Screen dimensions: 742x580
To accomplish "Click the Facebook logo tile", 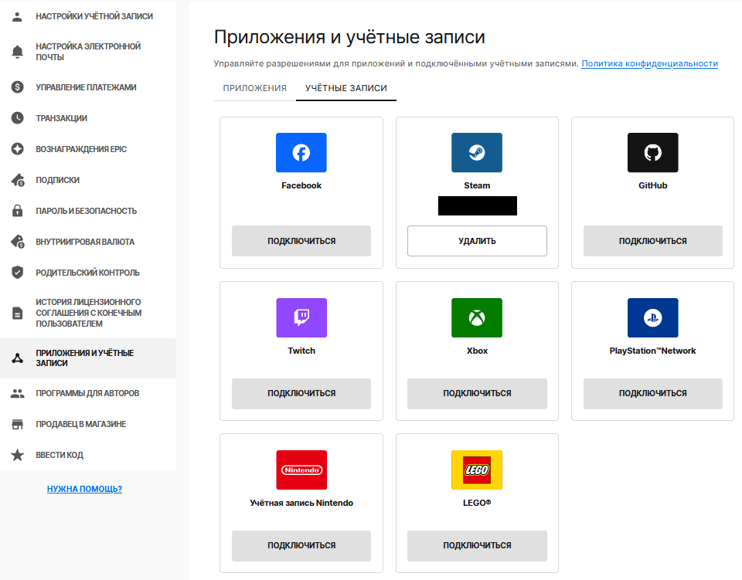I will coord(301,153).
